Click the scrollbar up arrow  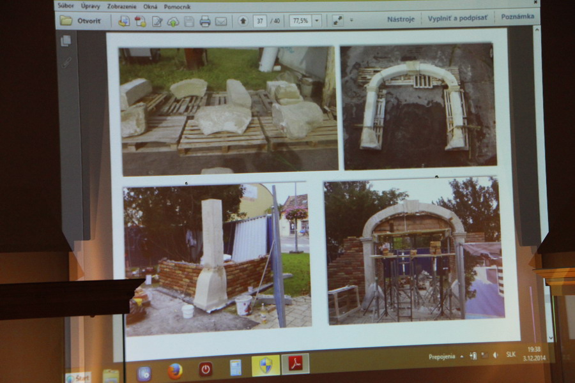click(x=537, y=30)
